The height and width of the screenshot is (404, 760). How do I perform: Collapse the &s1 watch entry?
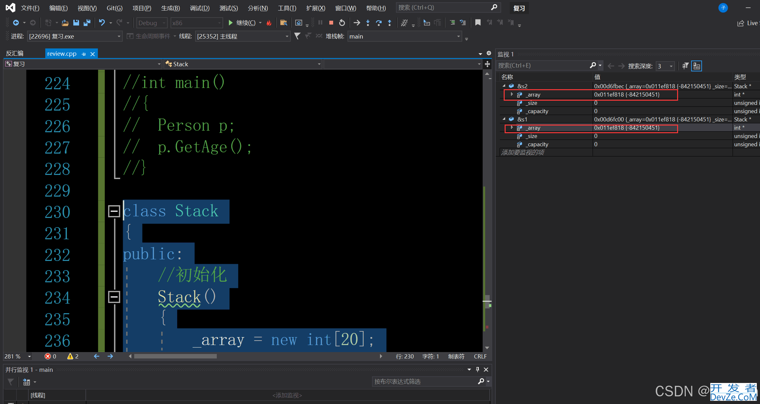pyautogui.click(x=504, y=119)
